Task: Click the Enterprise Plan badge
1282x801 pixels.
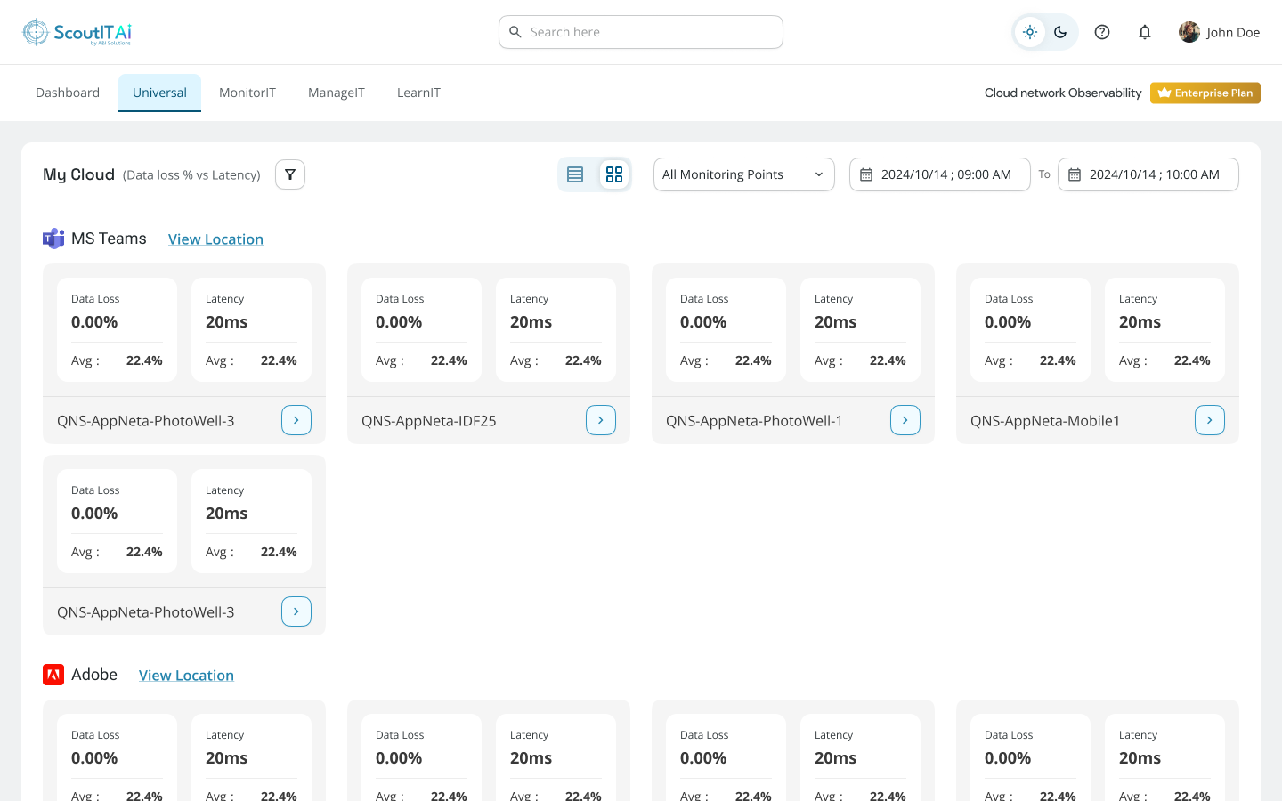Action: [x=1205, y=93]
